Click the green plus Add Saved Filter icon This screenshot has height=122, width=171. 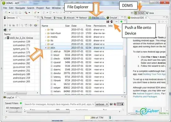[21, 103]
